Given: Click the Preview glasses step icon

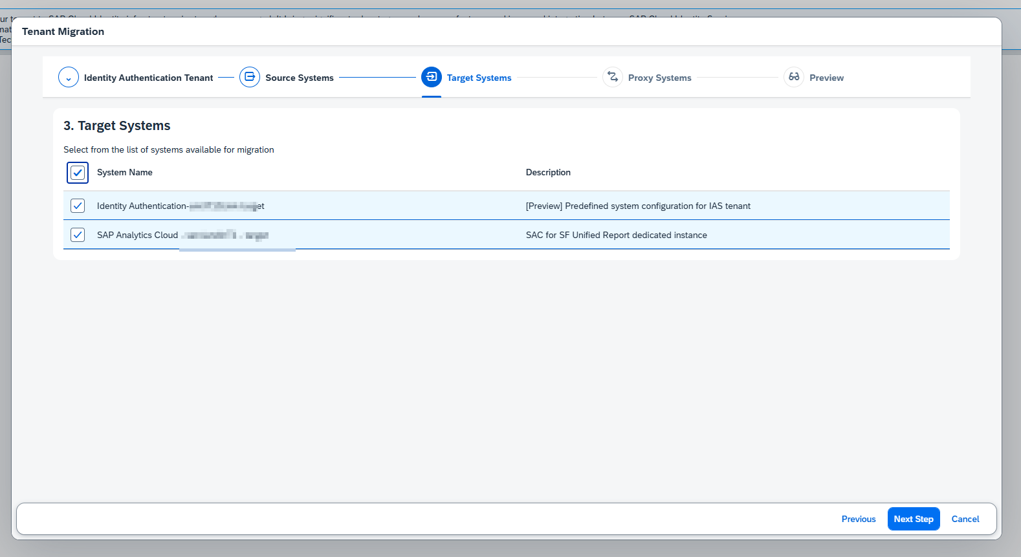Looking at the screenshot, I should pos(794,78).
